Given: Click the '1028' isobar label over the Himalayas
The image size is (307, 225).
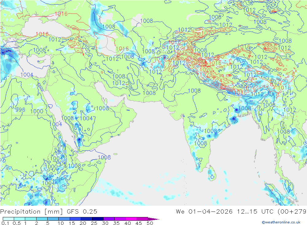Looking at the screenshot, I should pyautogui.click(x=206, y=75).
